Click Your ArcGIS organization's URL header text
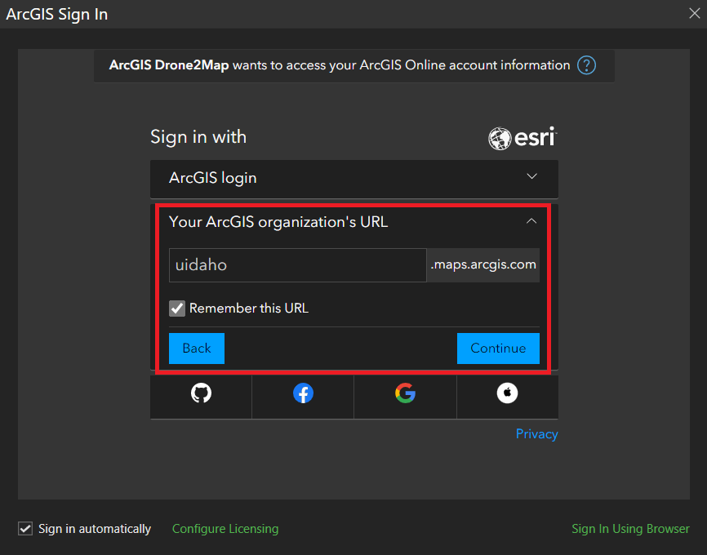 point(278,221)
